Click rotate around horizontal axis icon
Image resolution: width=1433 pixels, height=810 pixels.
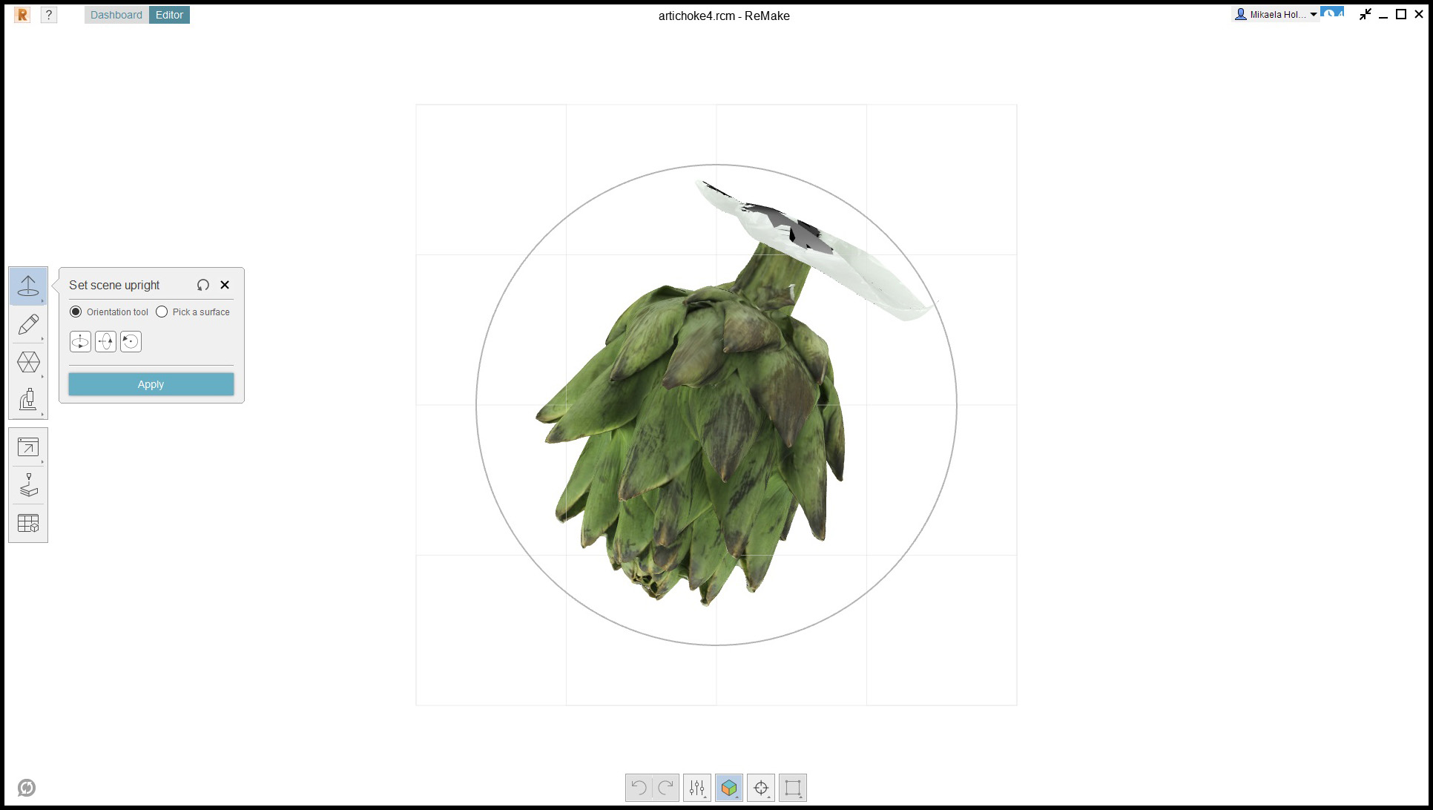pyautogui.click(x=105, y=342)
